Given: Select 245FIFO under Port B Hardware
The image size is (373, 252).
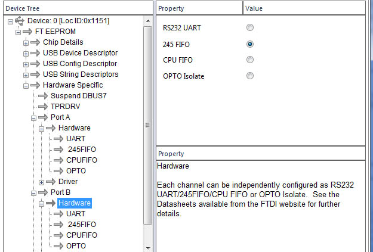Looking at the screenshot, I should point(82,225).
